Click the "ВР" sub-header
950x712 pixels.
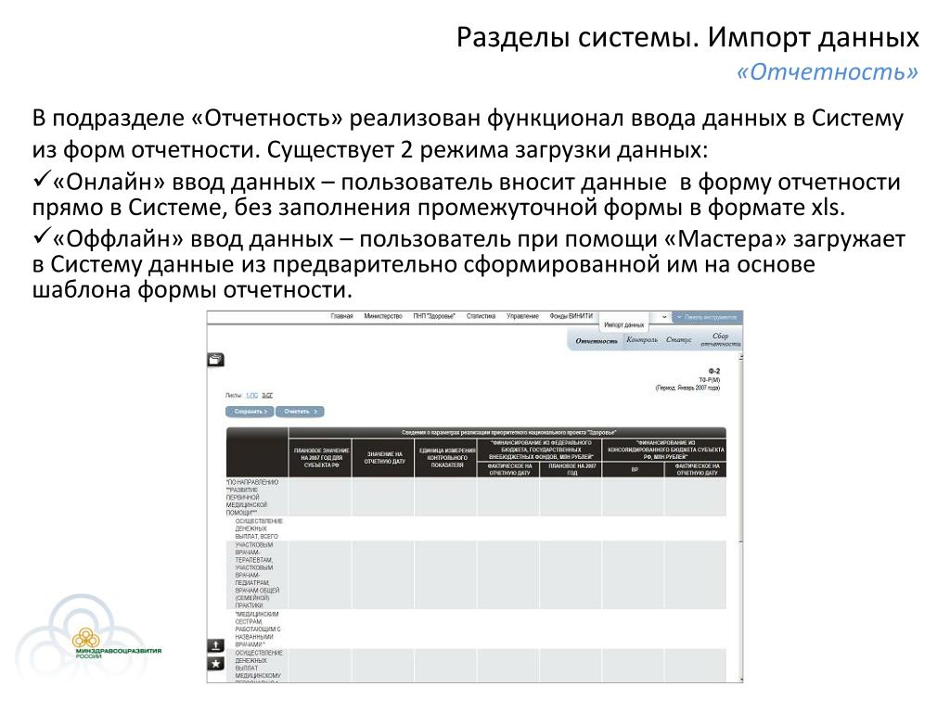point(635,469)
